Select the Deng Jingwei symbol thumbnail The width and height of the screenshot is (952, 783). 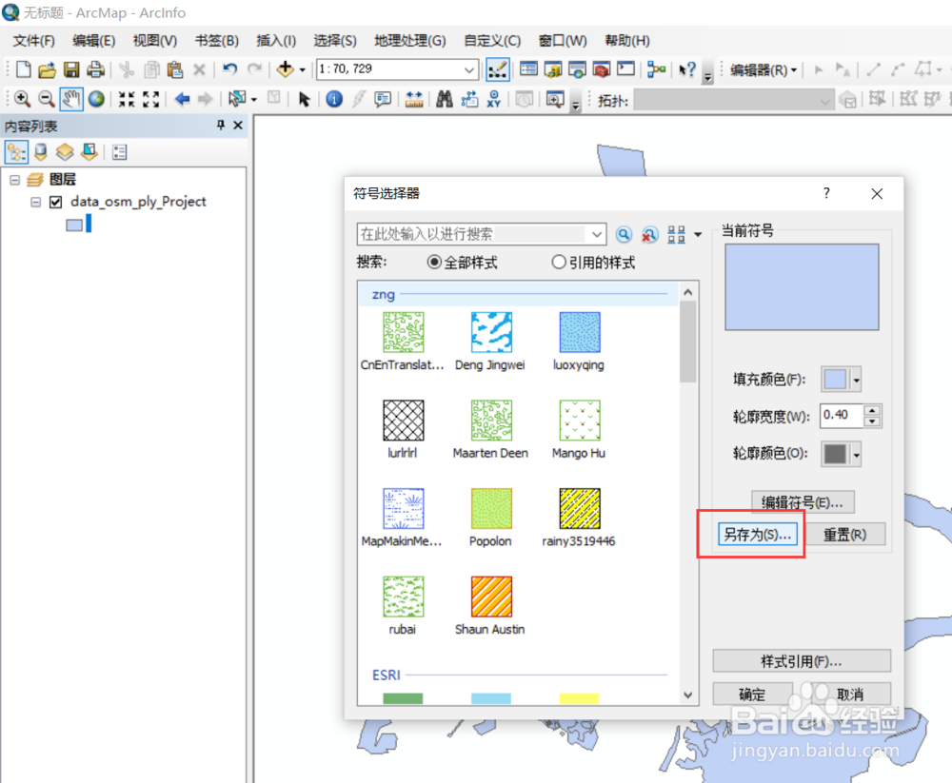point(491,332)
